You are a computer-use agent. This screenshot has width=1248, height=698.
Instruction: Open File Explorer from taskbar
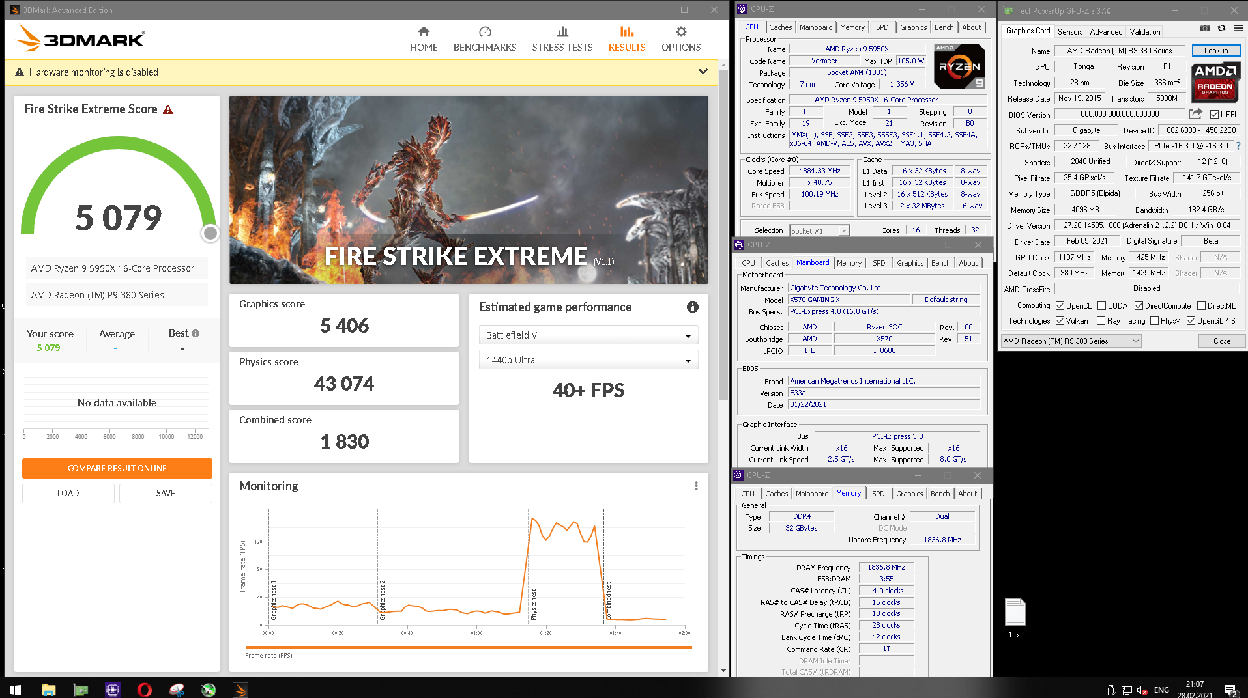48,690
